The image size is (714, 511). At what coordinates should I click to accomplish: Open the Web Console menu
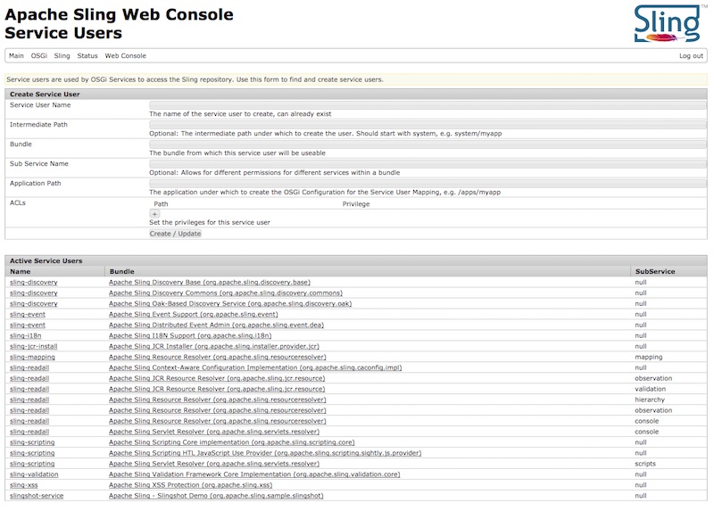(x=125, y=55)
